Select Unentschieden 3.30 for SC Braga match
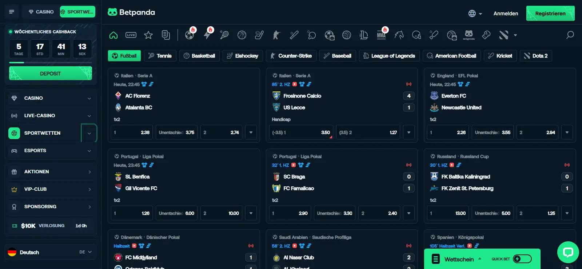 335,213
